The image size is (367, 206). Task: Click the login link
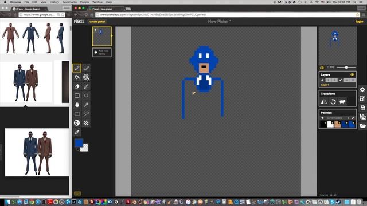point(360,22)
